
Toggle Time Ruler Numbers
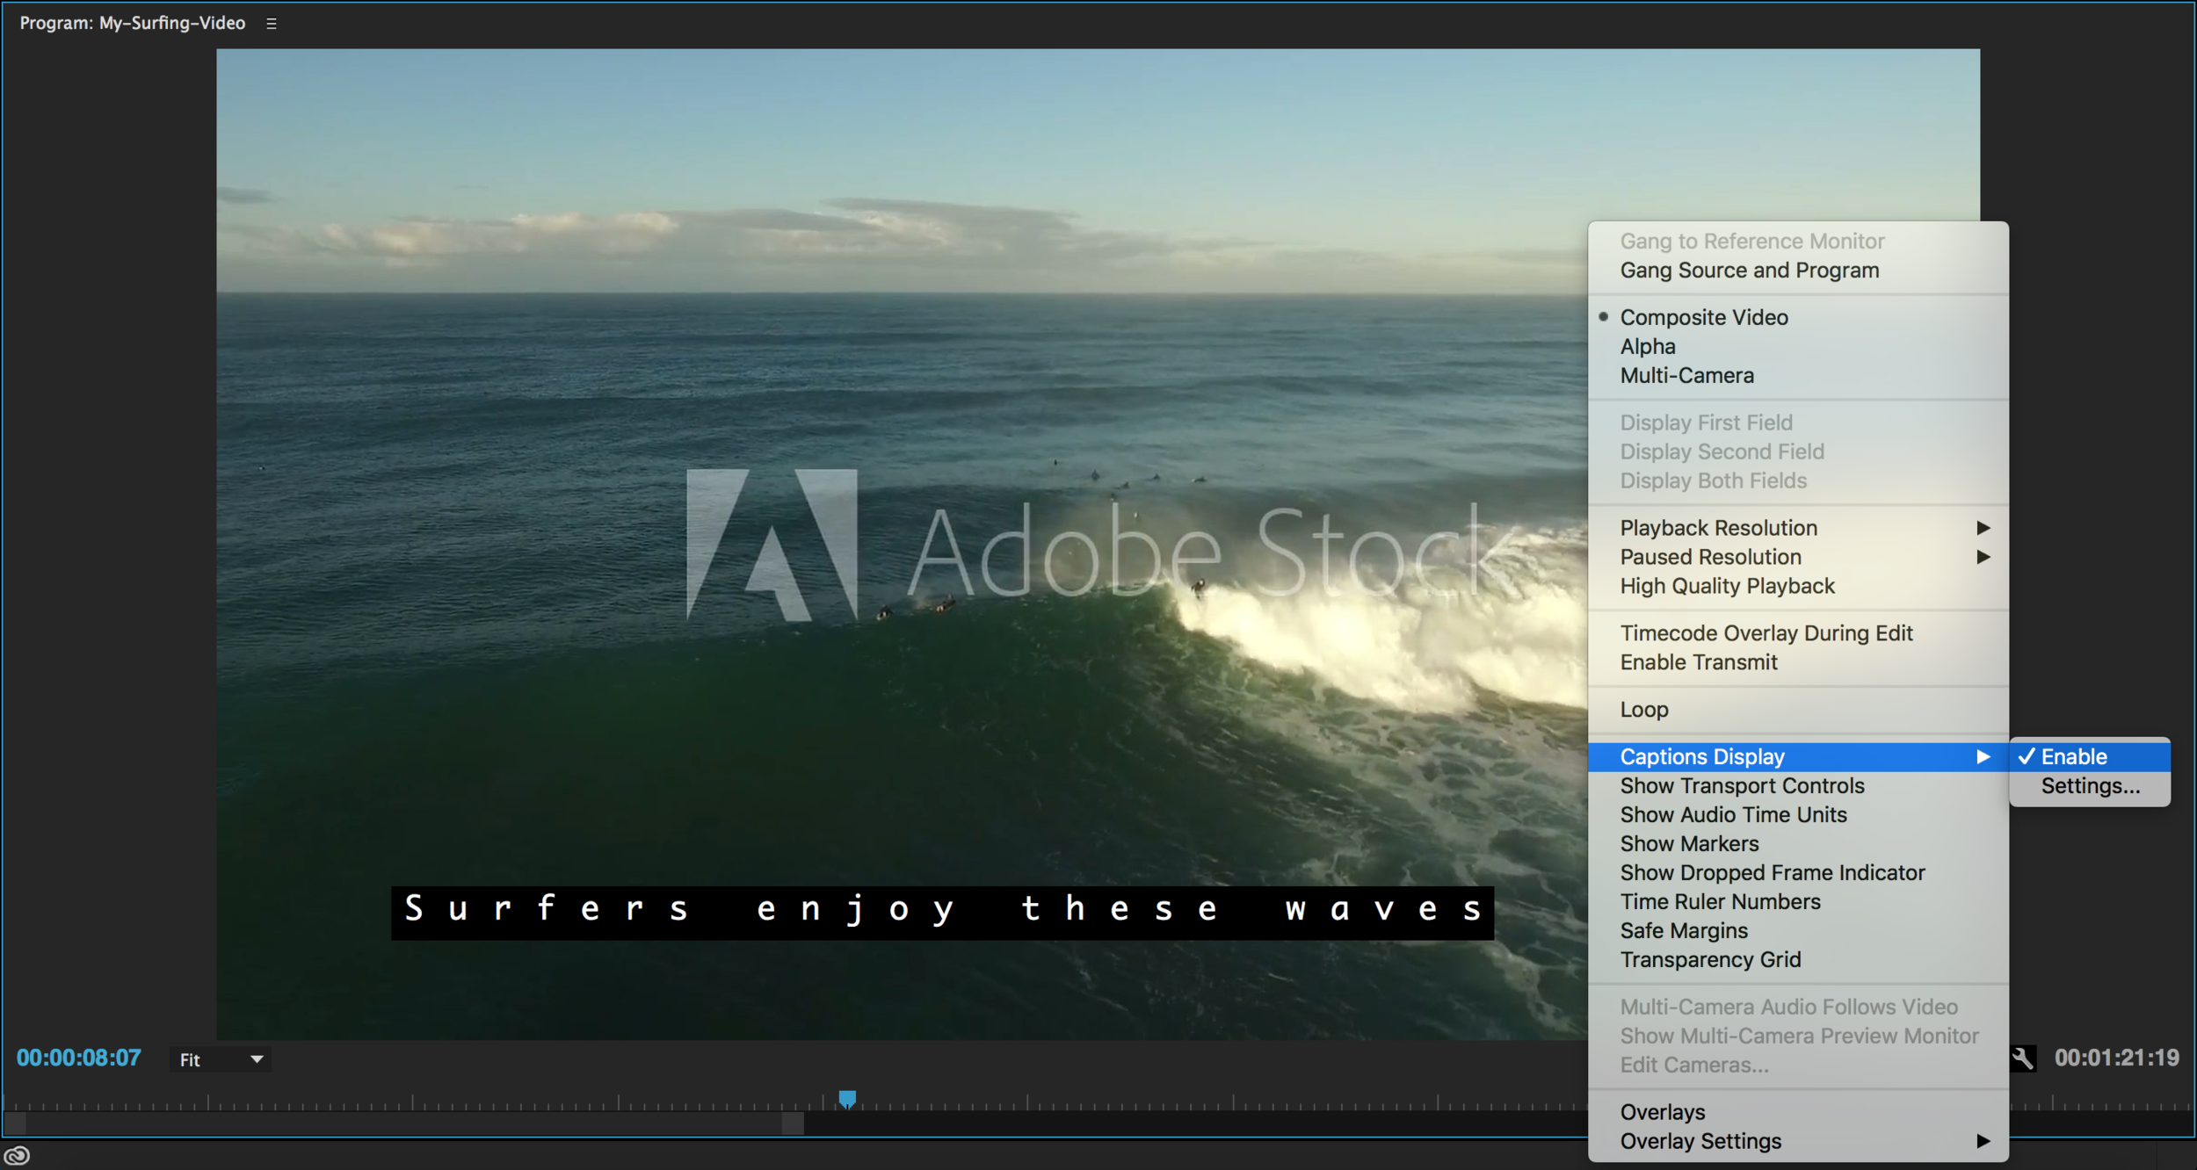pos(1798,902)
